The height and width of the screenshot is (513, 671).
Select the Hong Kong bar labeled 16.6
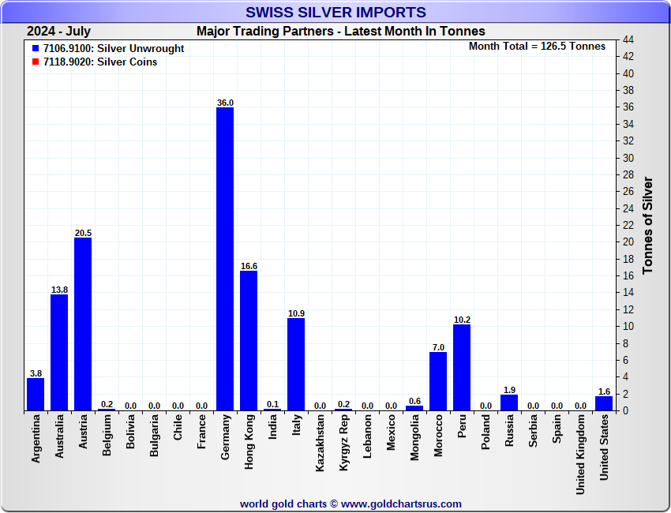pos(249,341)
